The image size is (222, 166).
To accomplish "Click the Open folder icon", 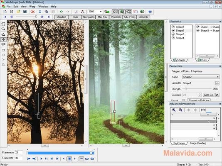I will (x=18, y=12).
